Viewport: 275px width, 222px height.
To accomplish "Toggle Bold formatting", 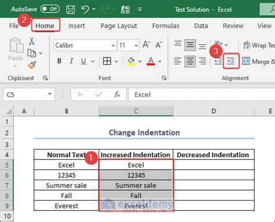I will (59, 61).
